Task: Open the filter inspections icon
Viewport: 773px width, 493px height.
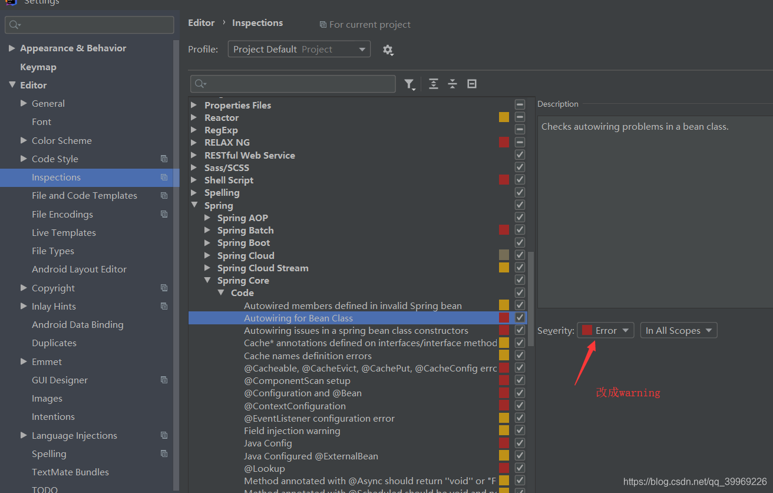Action: [x=410, y=84]
